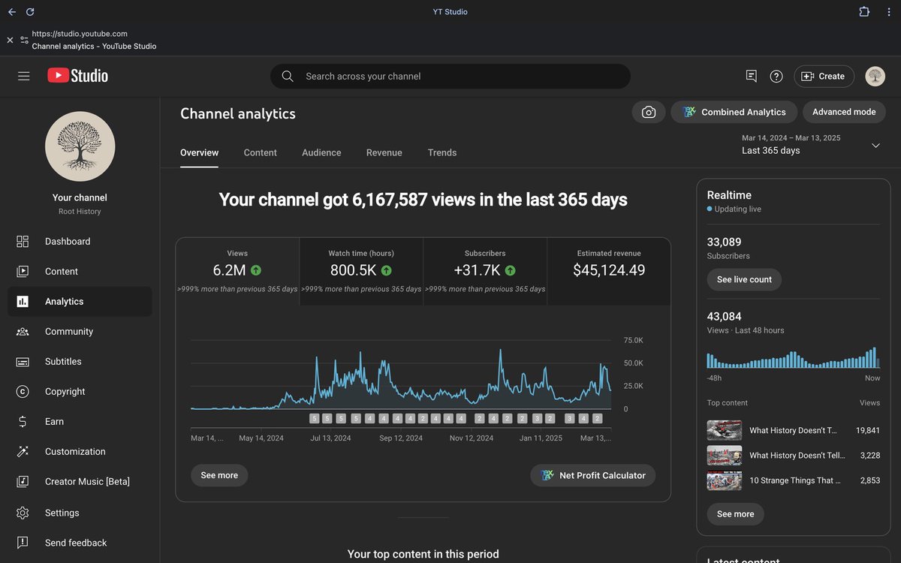This screenshot has height=563, width=901.
Task: Open second top content video thumbnail with 3,228 views
Action: (725, 456)
